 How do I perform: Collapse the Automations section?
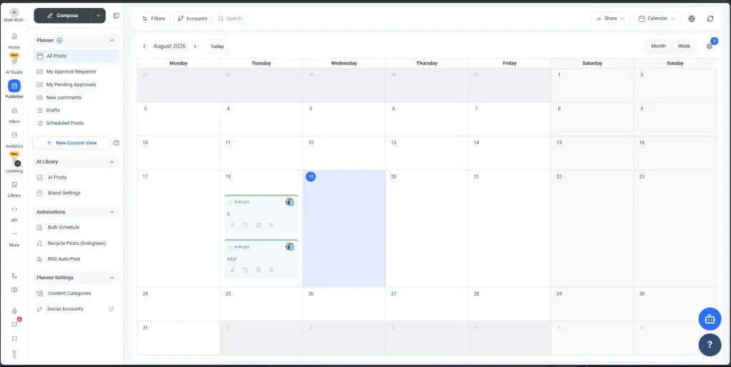coord(112,212)
